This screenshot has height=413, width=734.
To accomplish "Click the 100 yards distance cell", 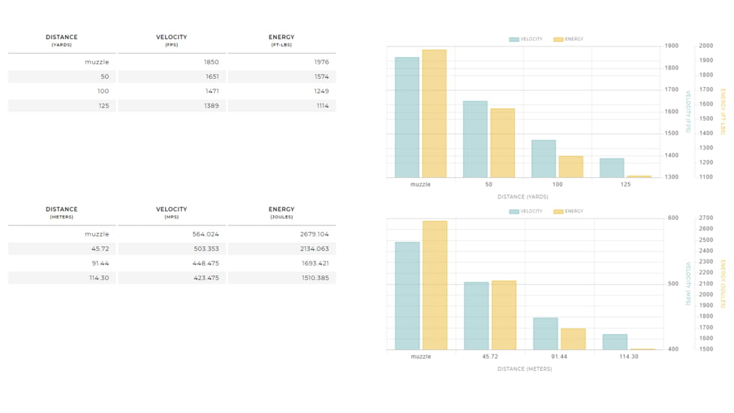I will [62, 91].
